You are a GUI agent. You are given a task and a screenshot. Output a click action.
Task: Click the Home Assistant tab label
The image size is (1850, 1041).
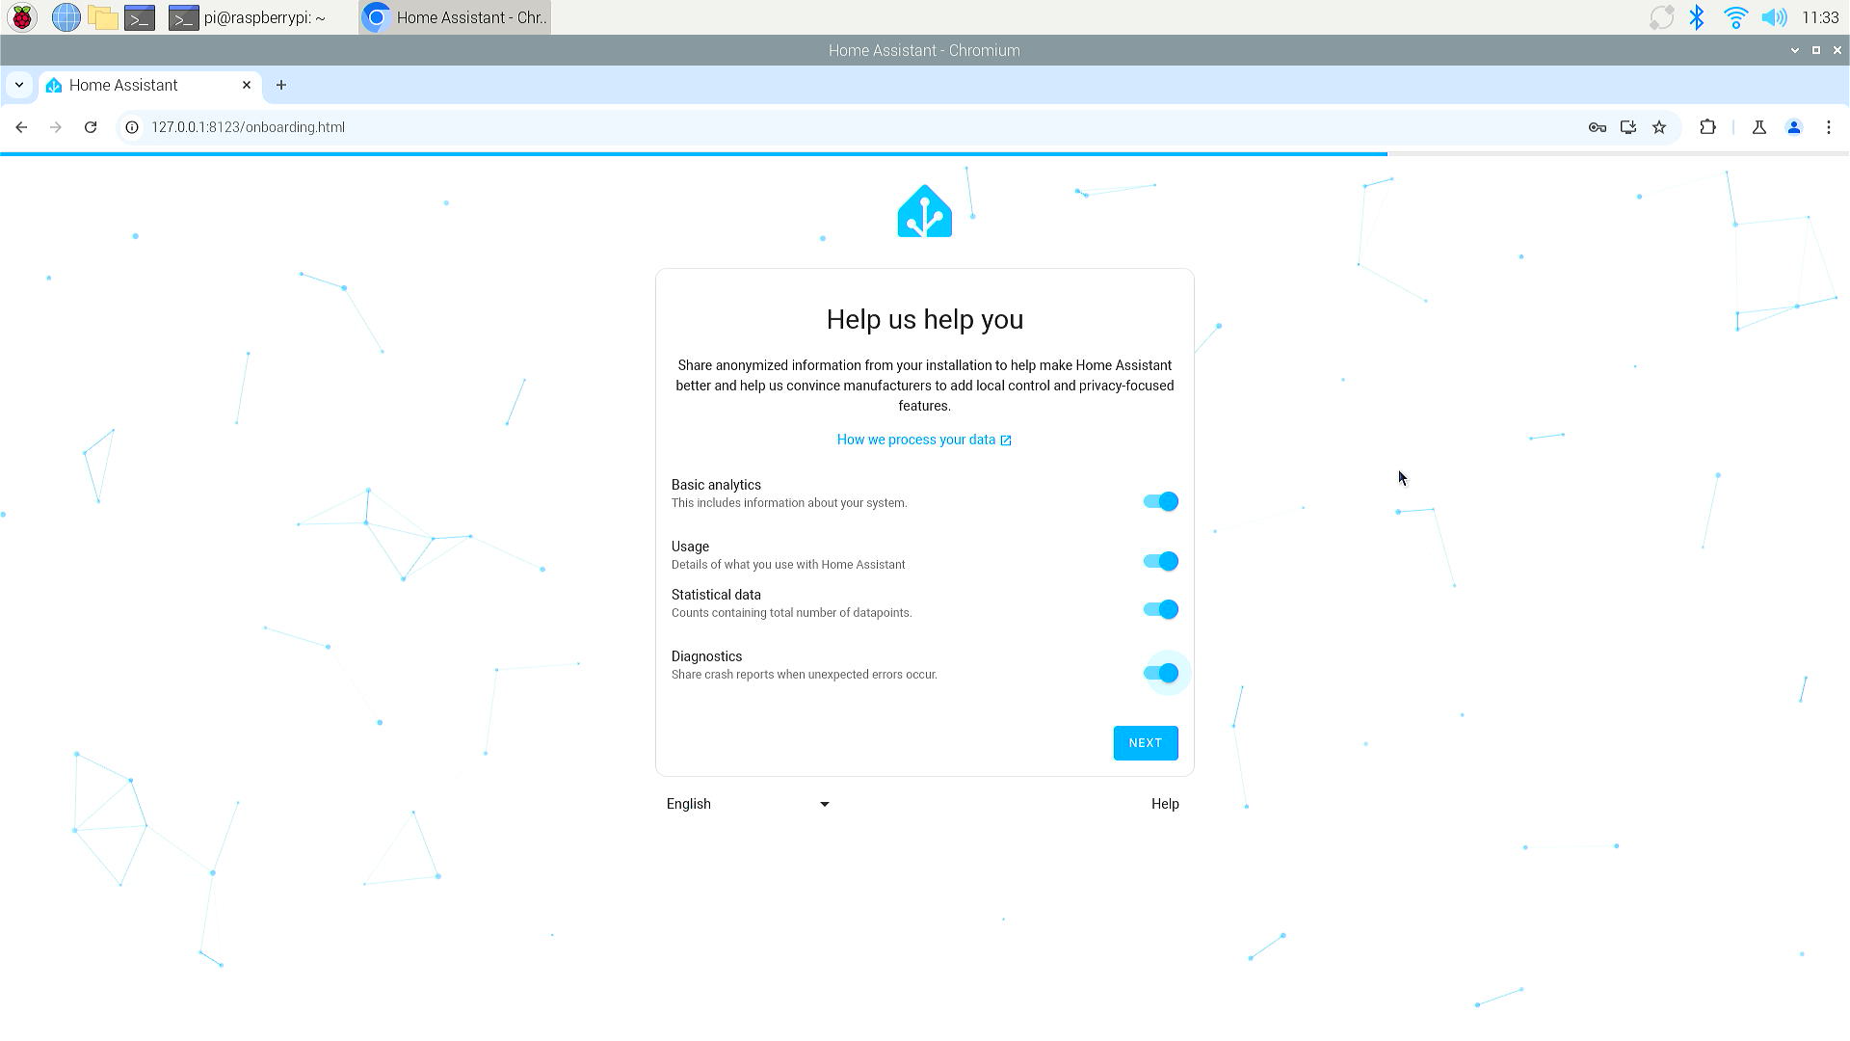click(122, 85)
